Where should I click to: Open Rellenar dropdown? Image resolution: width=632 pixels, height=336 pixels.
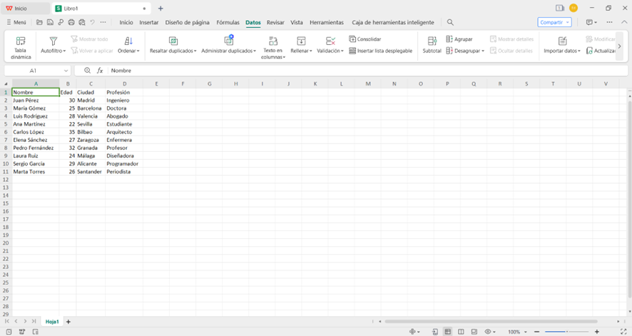coord(301,51)
